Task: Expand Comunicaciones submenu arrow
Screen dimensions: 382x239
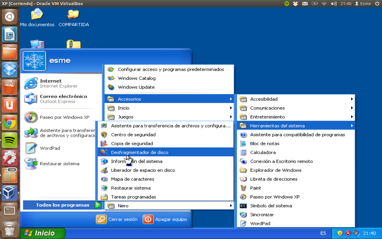Action: pyautogui.click(x=352, y=108)
